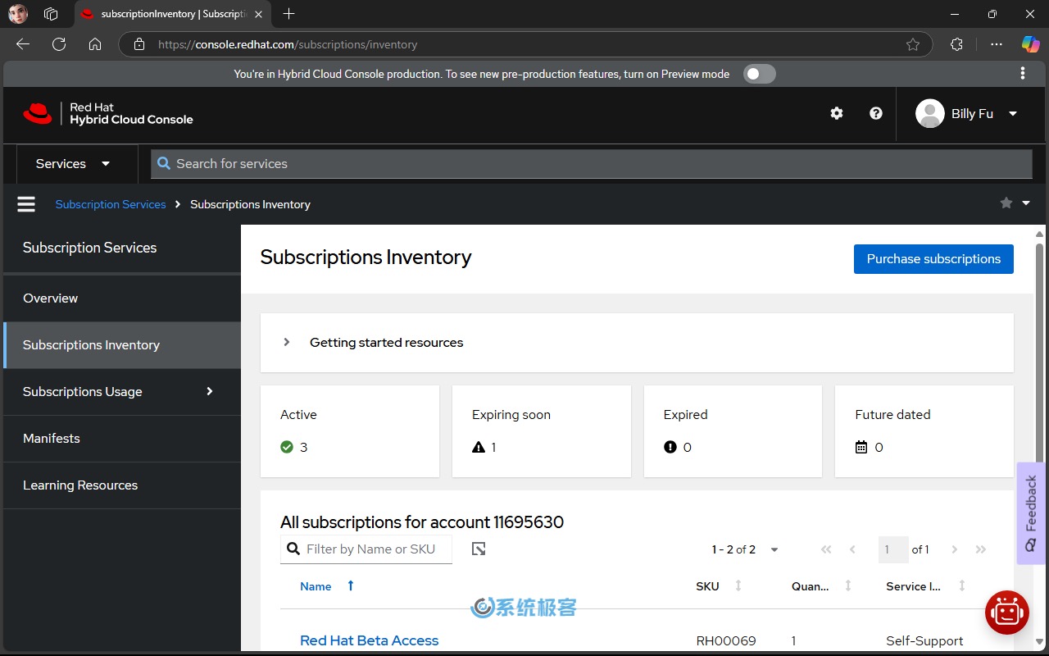The width and height of the screenshot is (1049, 656).
Task: Jump to the last page of results
Action: coord(981,549)
